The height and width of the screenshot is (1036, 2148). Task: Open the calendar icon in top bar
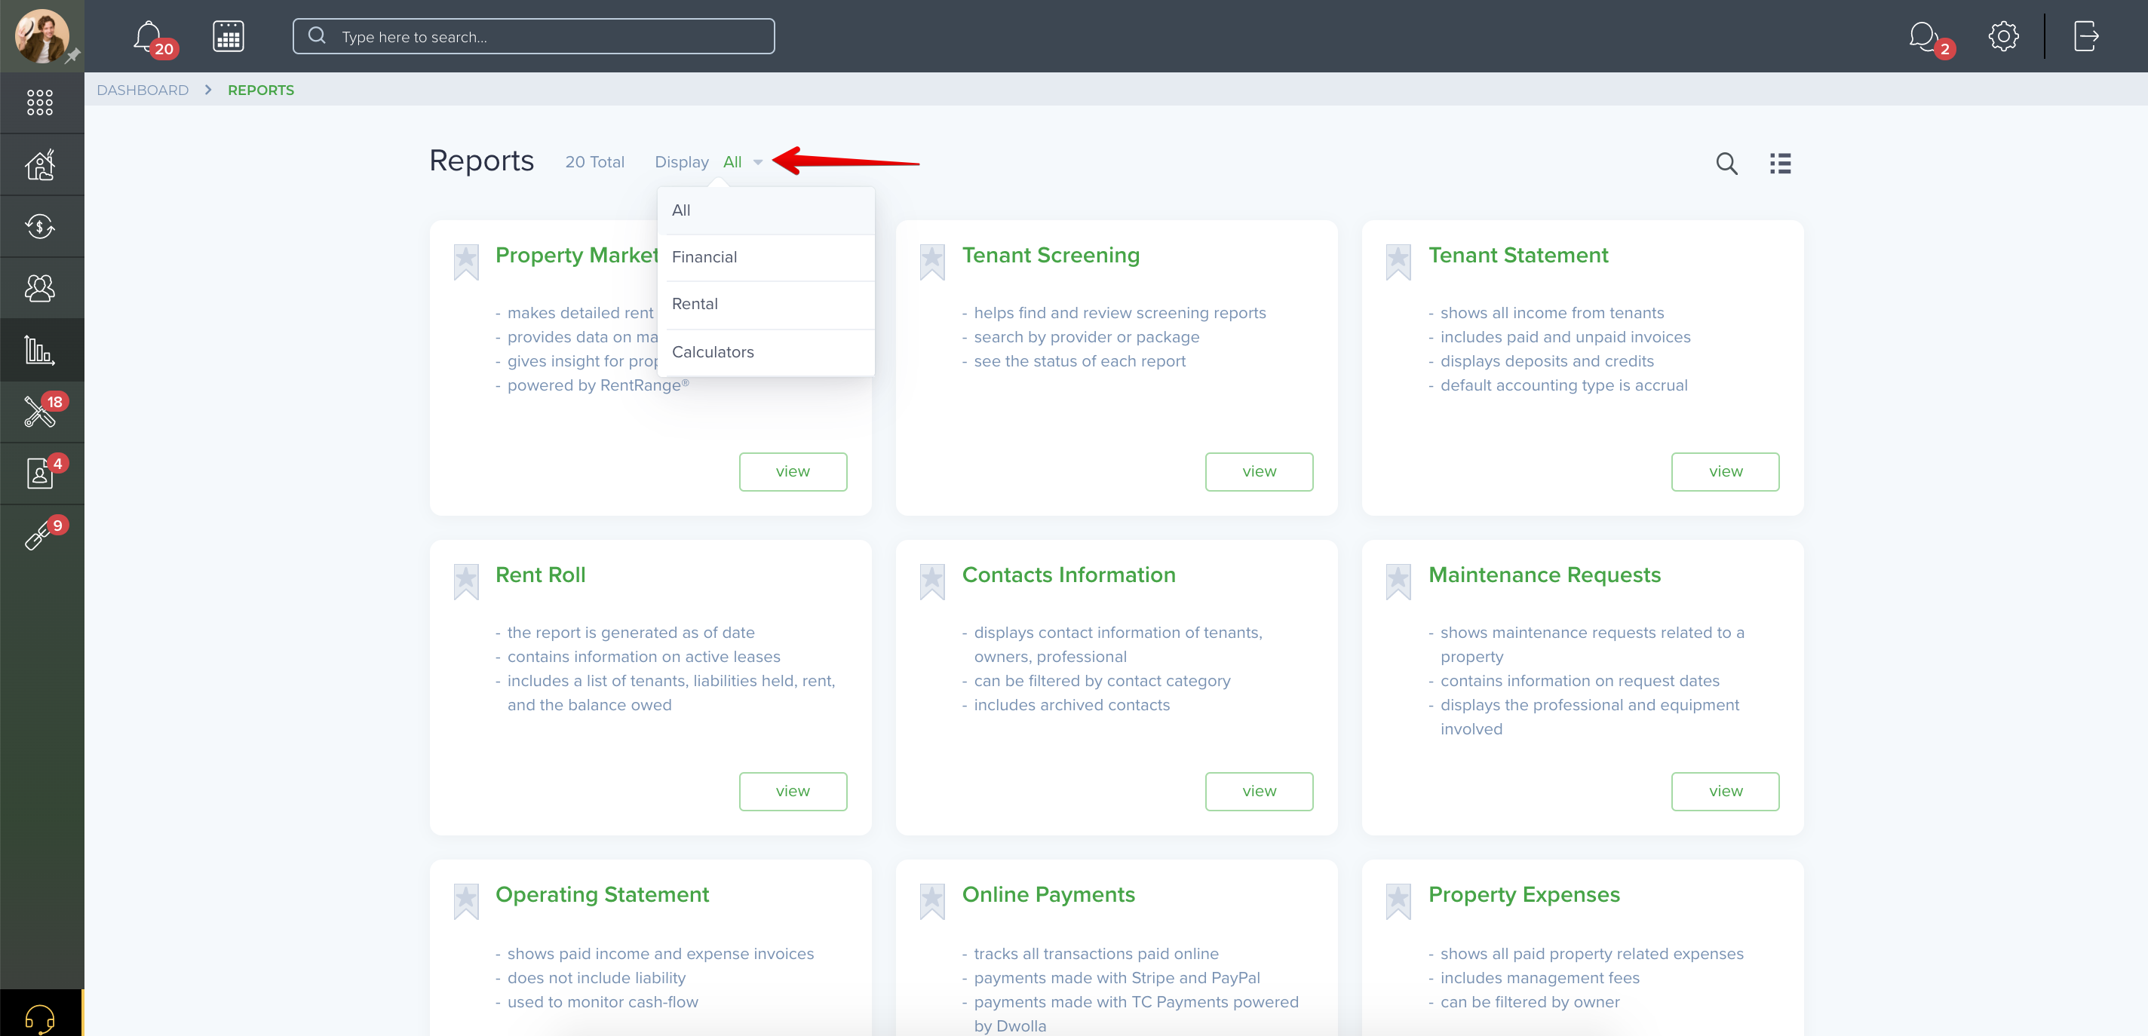click(x=228, y=37)
